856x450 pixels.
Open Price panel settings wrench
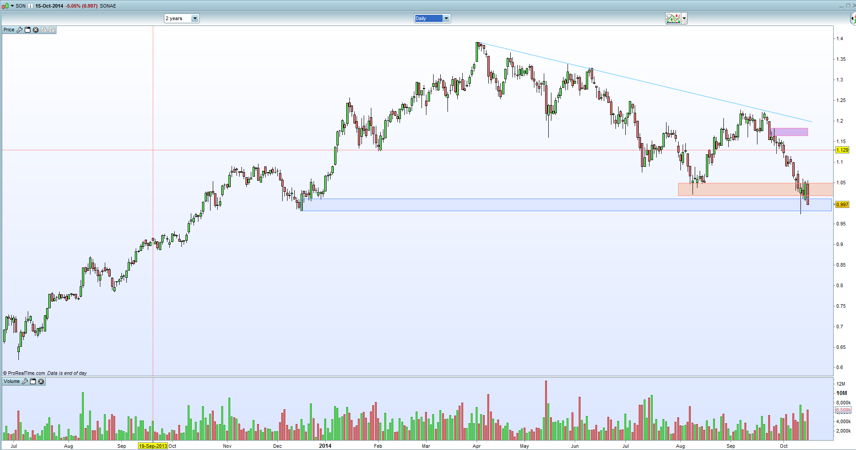19,30
